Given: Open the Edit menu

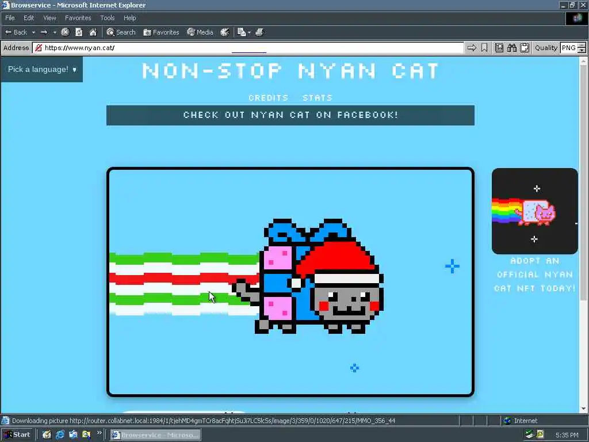Looking at the screenshot, I should 29,18.
